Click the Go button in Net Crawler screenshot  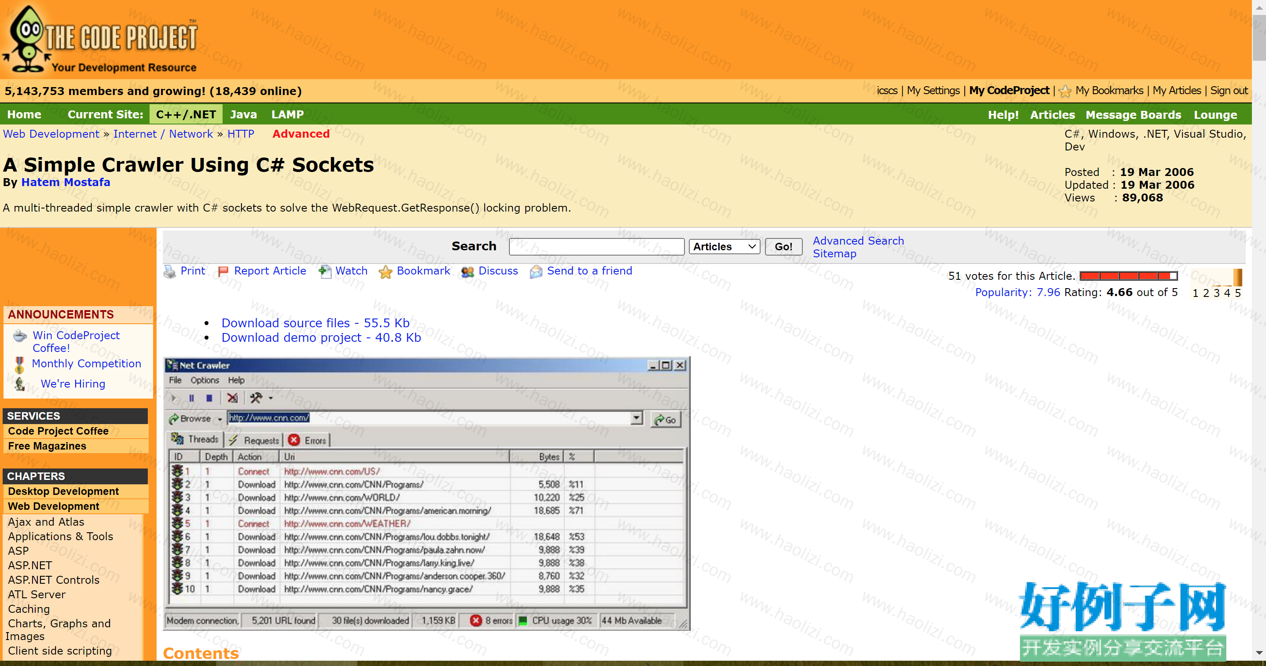666,419
